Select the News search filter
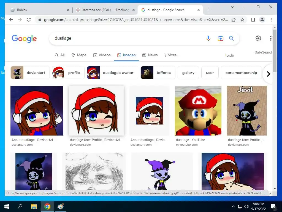 (150, 55)
